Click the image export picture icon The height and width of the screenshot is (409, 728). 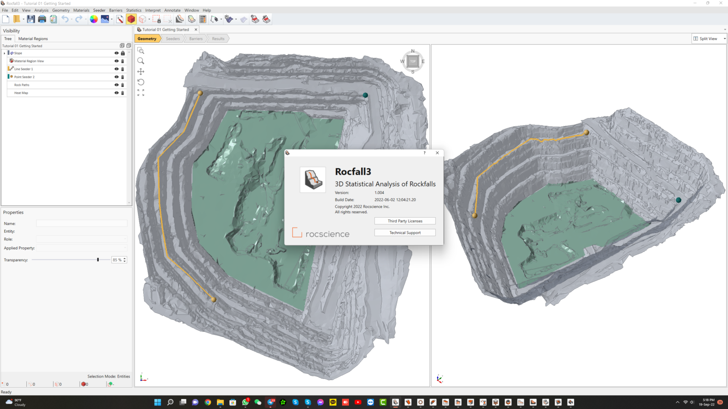click(x=105, y=19)
